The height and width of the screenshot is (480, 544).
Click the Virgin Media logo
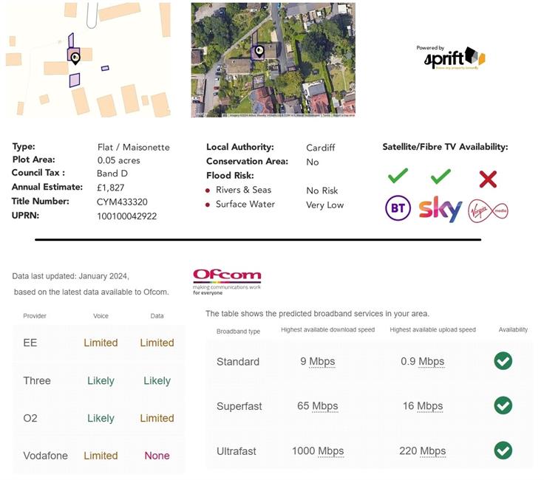[488, 210]
